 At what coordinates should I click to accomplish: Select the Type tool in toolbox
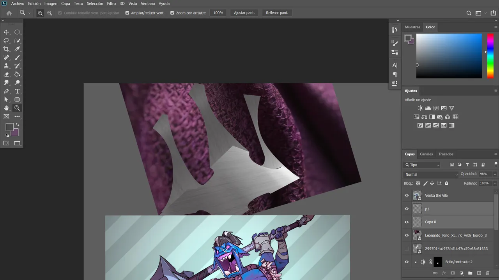17,91
